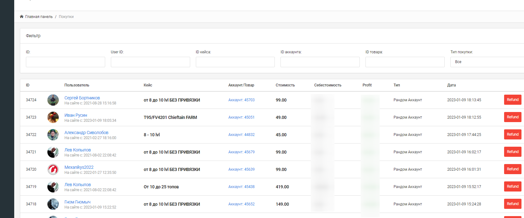Focus the ID filter field

(65, 62)
